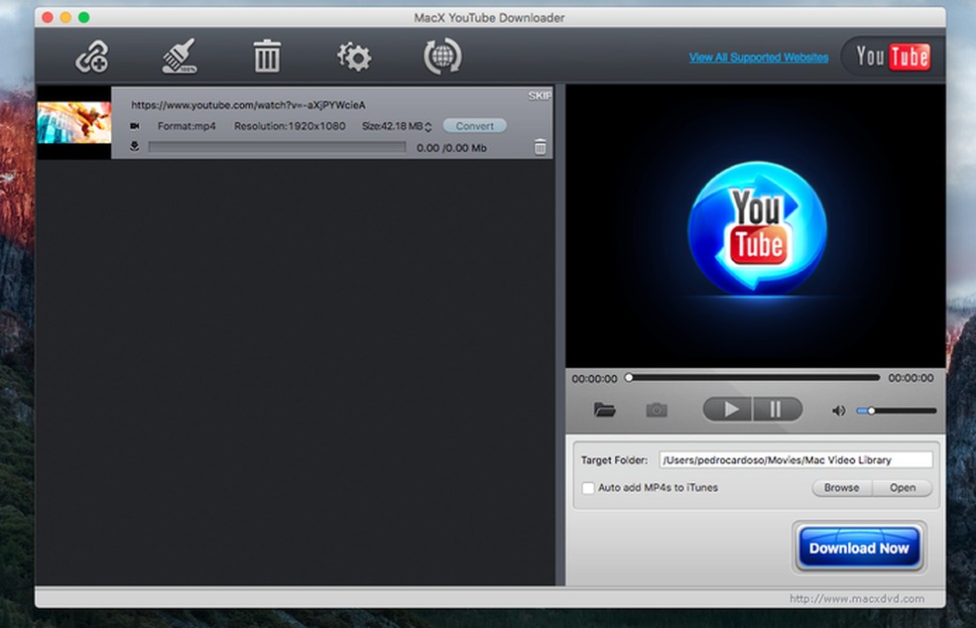The width and height of the screenshot is (976, 628).
Task: Enable Auto add MP4s to iTunes checkbox
Action: 587,488
